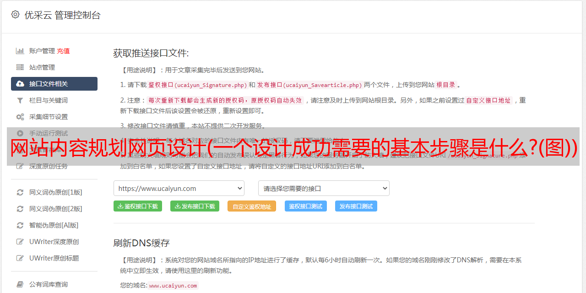Click the refresh icon beside 同义词伪原创[2版]
The image size is (586, 293).
coord(20,209)
